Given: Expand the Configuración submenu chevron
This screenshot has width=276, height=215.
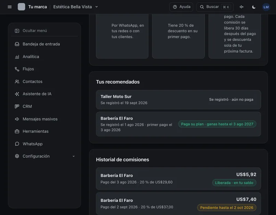Looking at the screenshot, I should [73, 156].
